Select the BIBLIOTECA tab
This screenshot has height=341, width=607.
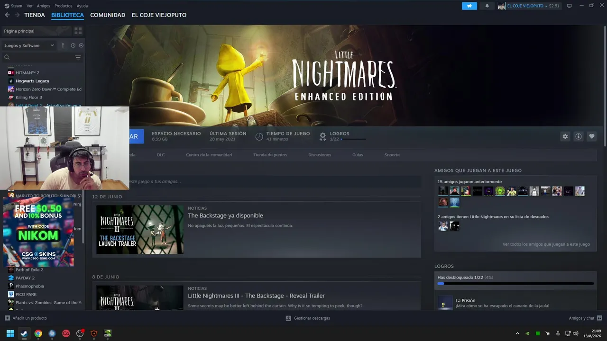point(67,15)
